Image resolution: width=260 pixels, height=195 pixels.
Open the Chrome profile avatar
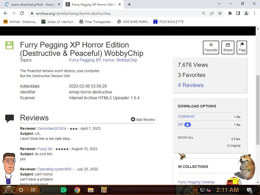(246, 13)
